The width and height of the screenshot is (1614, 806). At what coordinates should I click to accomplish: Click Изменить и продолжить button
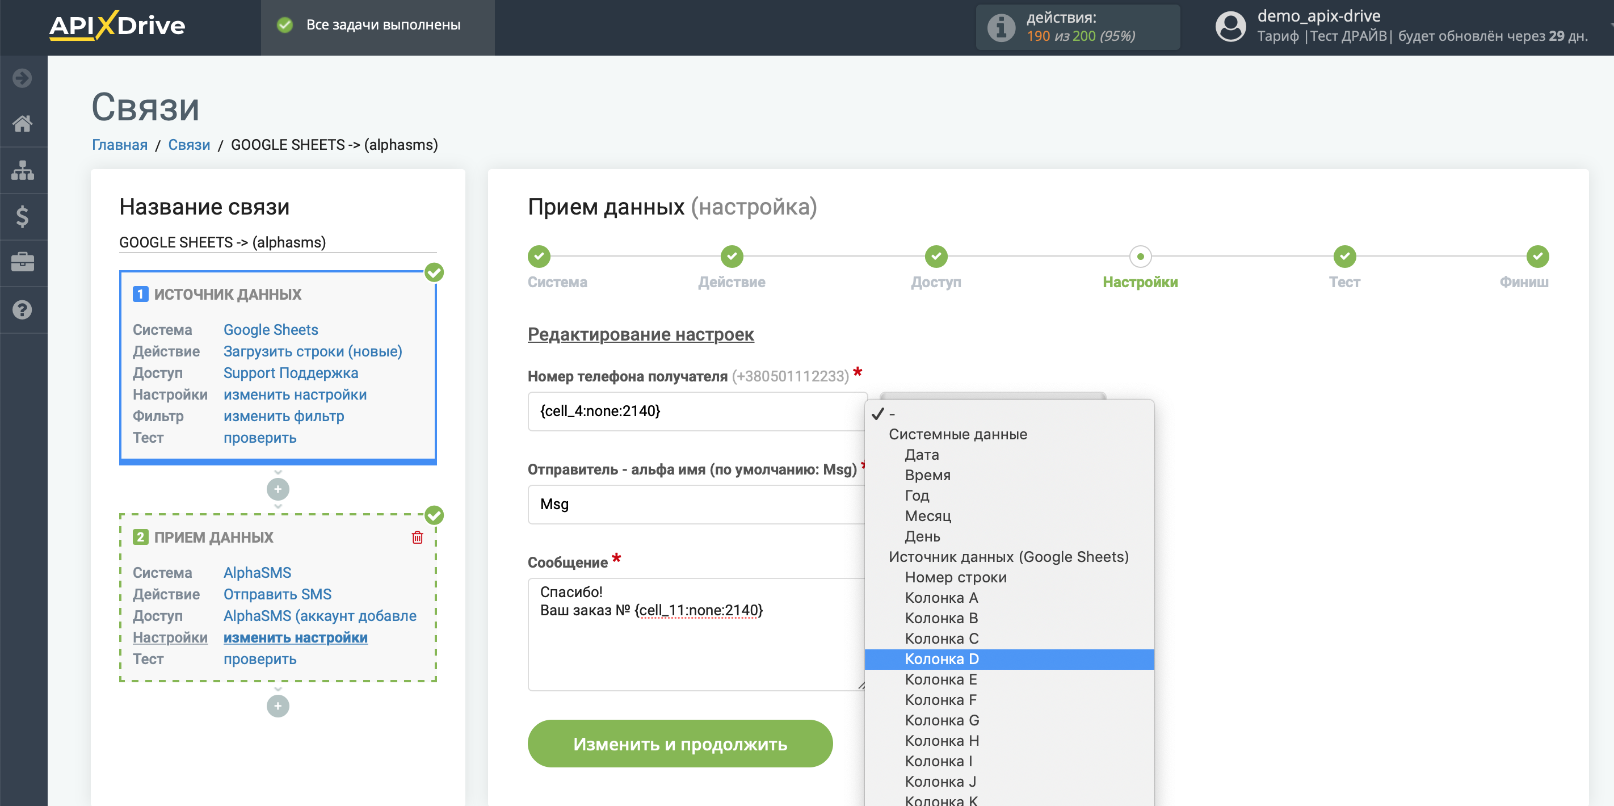click(680, 744)
